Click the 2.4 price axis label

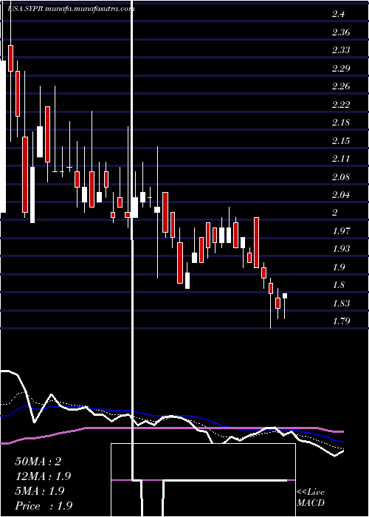(338, 15)
